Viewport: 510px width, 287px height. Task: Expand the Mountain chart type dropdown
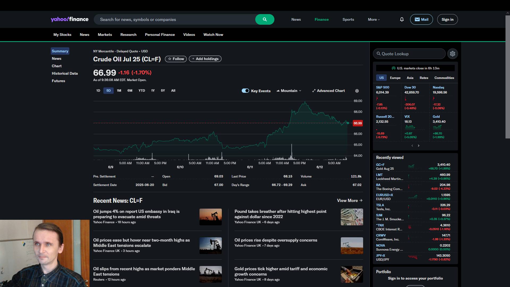tap(289, 91)
